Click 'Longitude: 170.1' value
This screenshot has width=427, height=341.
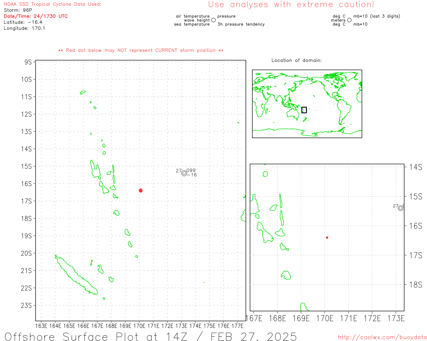coord(24,28)
